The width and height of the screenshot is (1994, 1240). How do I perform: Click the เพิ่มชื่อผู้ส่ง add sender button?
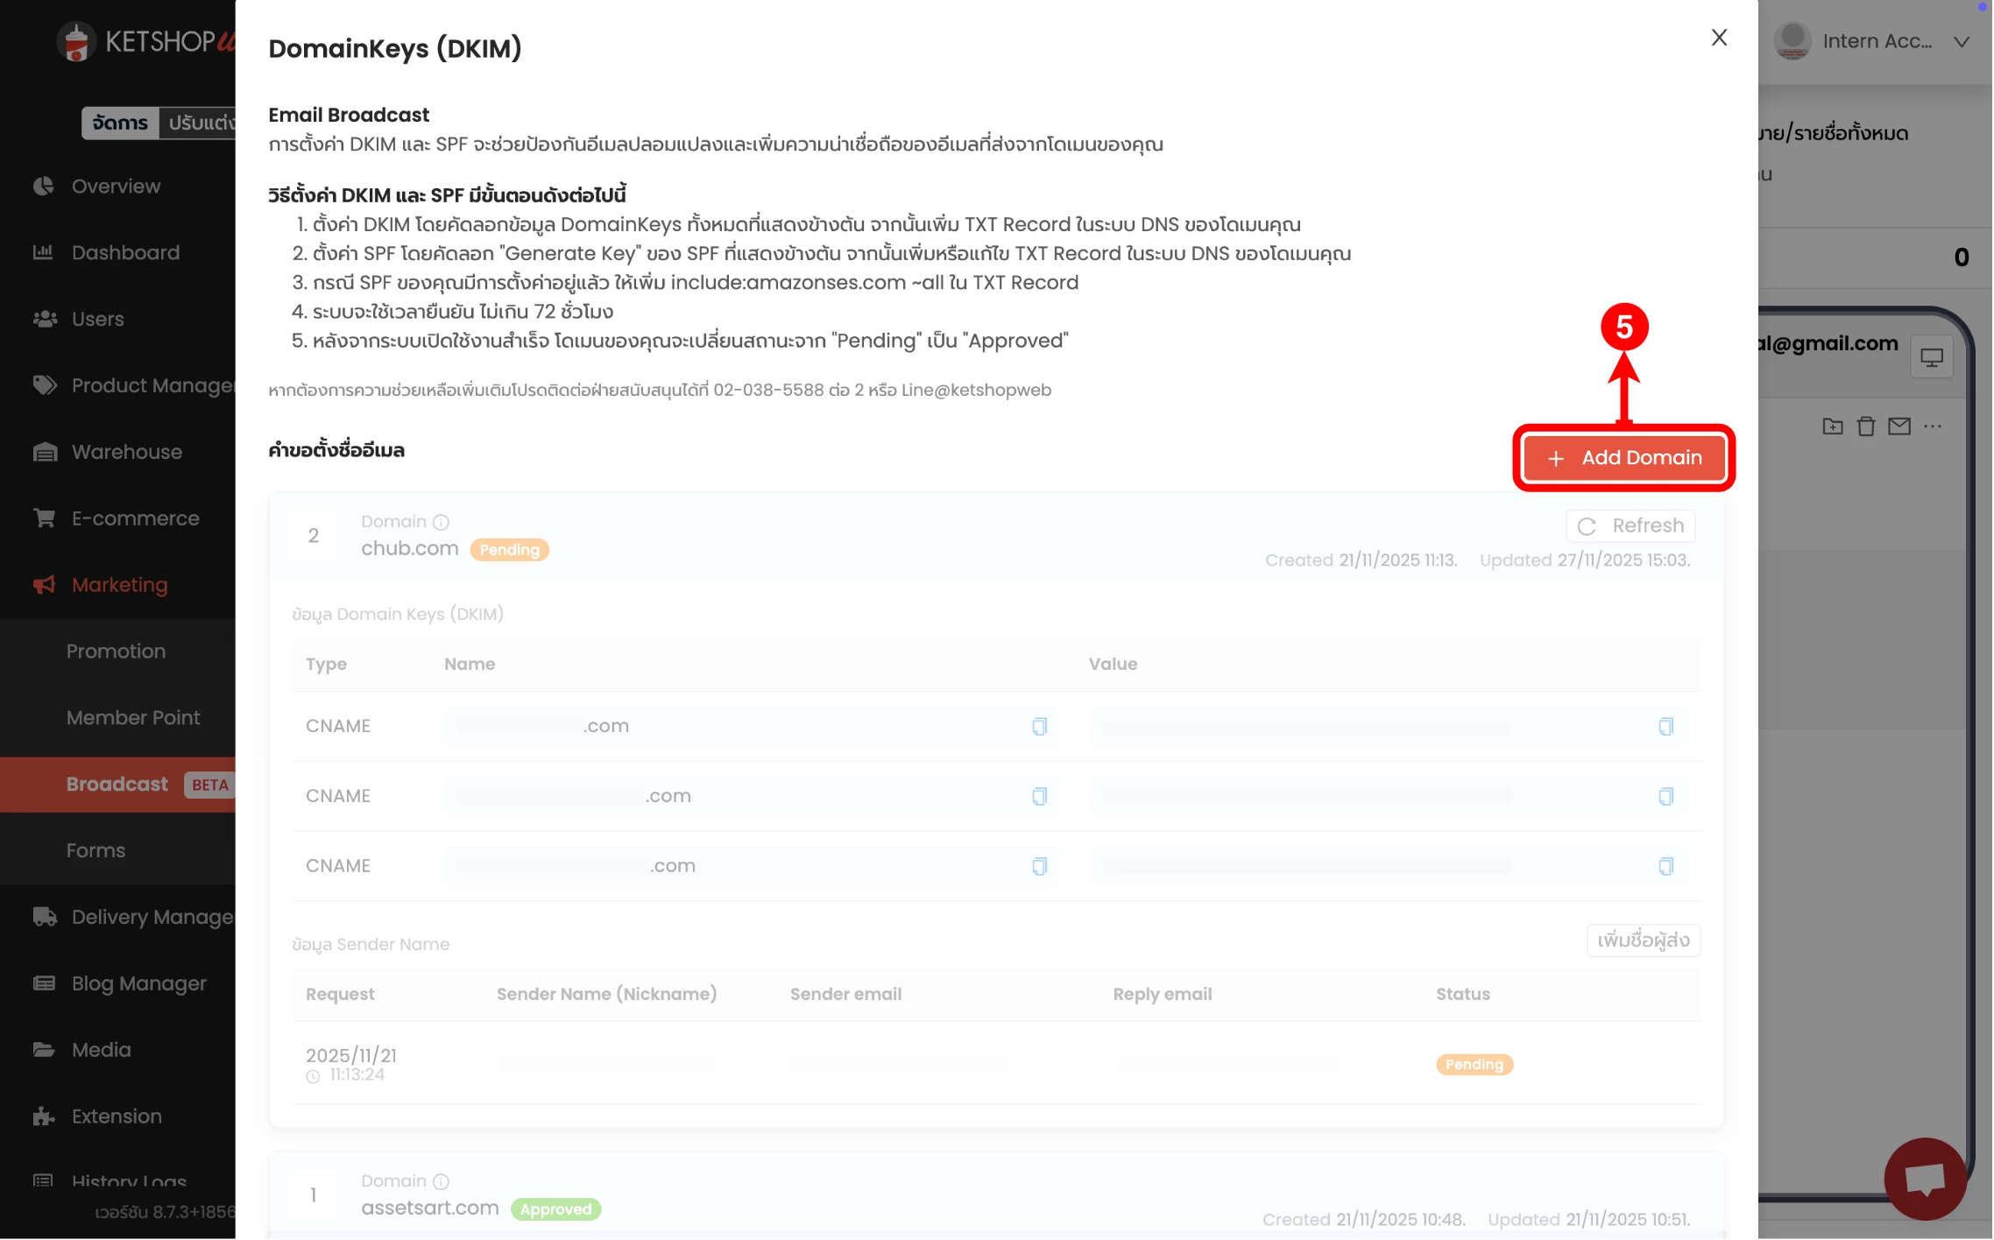[1643, 941]
